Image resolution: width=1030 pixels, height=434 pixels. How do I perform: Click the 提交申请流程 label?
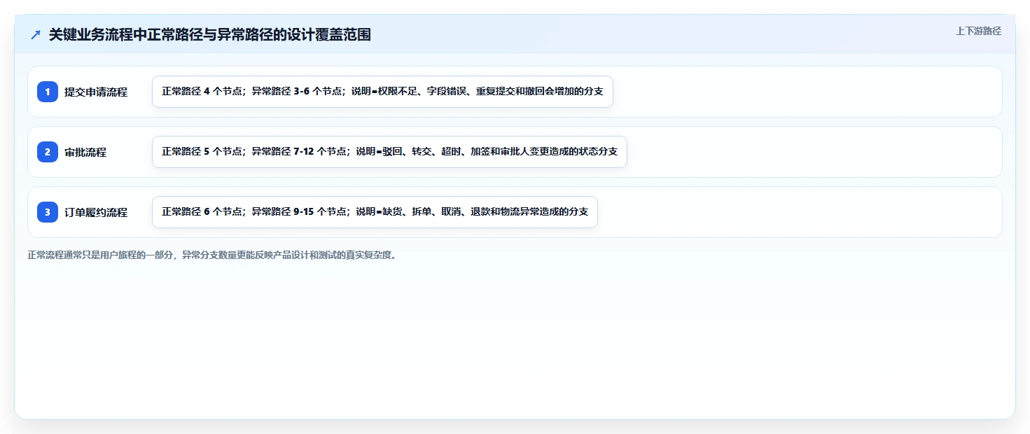[x=96, y=92]
